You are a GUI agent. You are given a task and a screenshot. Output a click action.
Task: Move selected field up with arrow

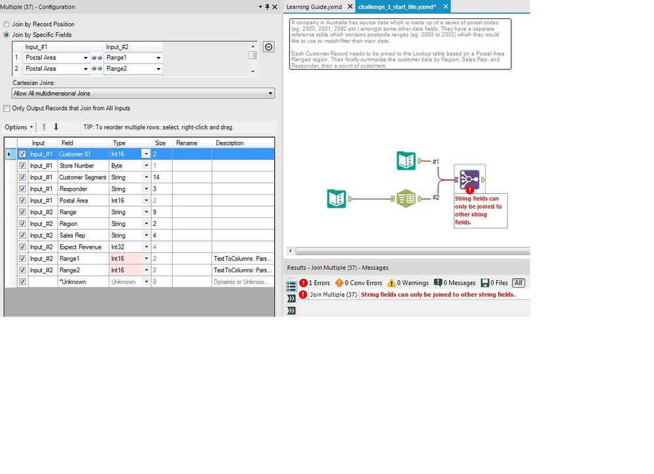44,127
